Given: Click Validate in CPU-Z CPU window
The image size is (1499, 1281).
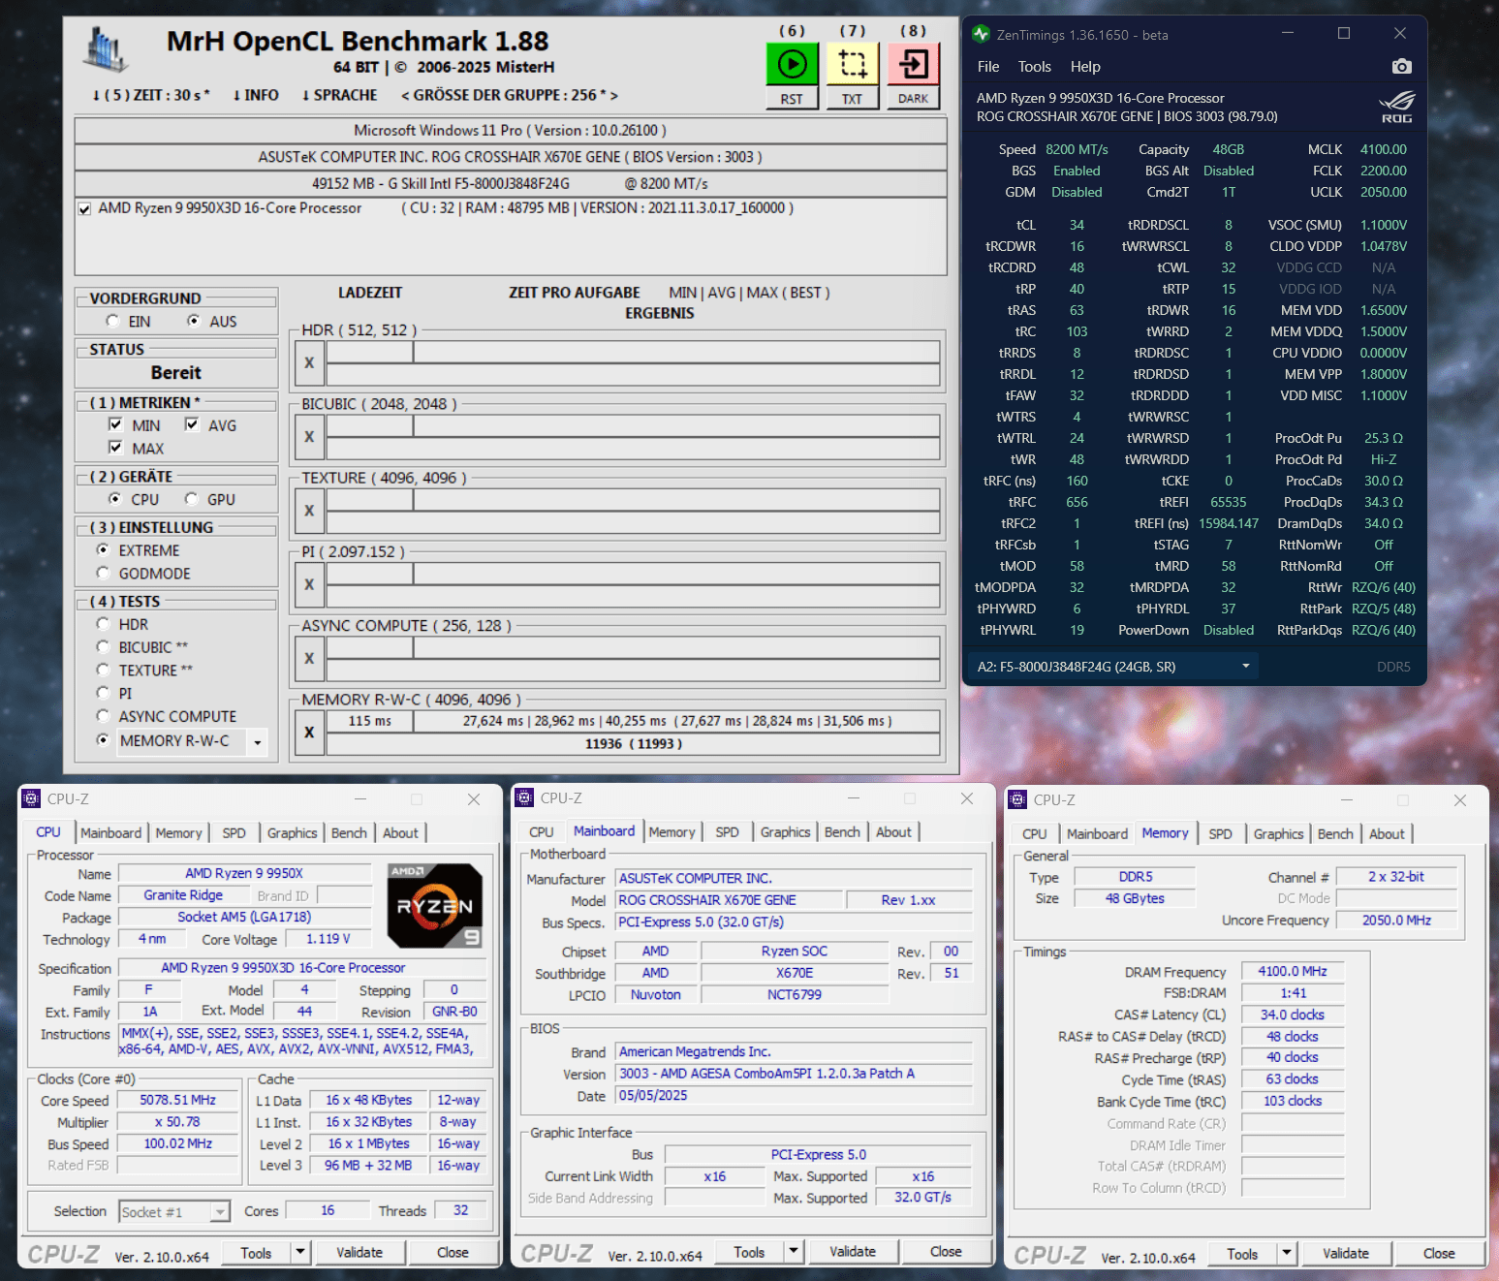Looking at the screenshot, I should click(359, 1252).
